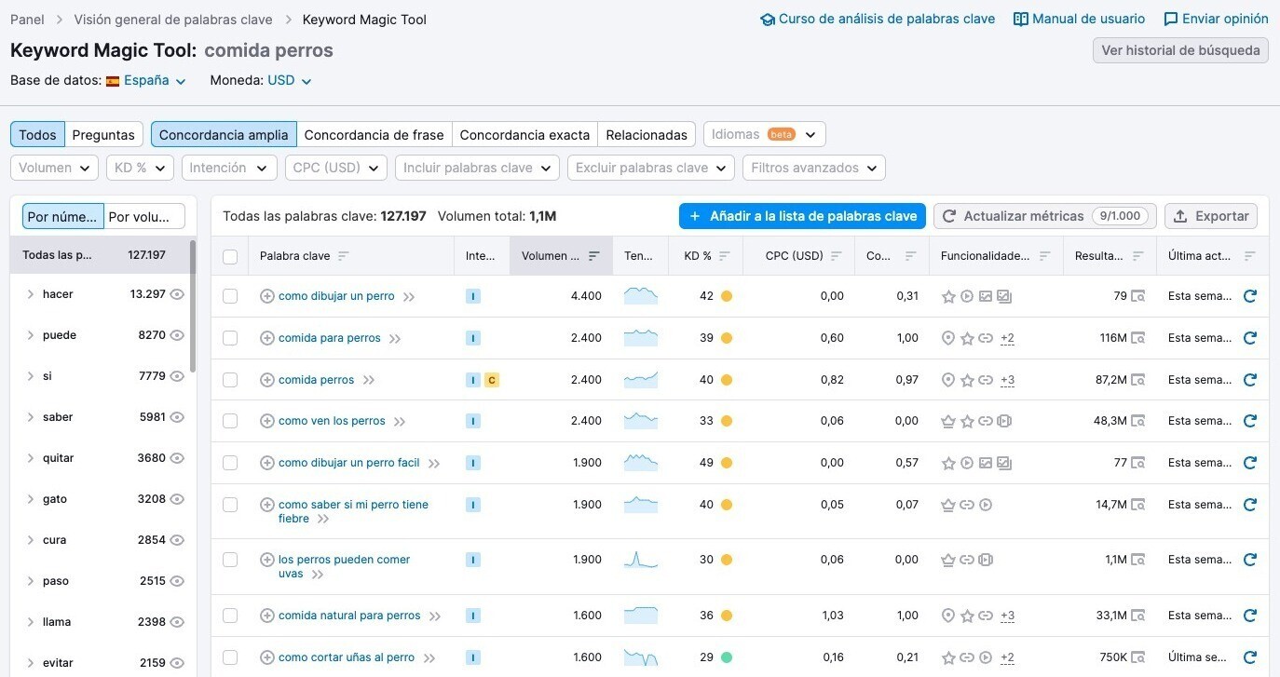Open the España database dropdown
Screen dimensions: 1280x677
146,81
